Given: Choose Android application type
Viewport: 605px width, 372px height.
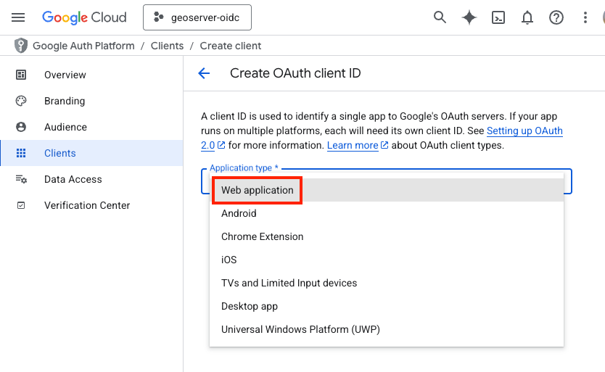Looking at the screenshot, I should coord(239,213).
